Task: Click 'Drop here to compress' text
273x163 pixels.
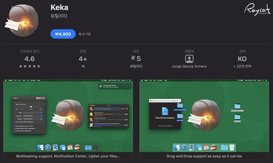Action: [165, 118]
